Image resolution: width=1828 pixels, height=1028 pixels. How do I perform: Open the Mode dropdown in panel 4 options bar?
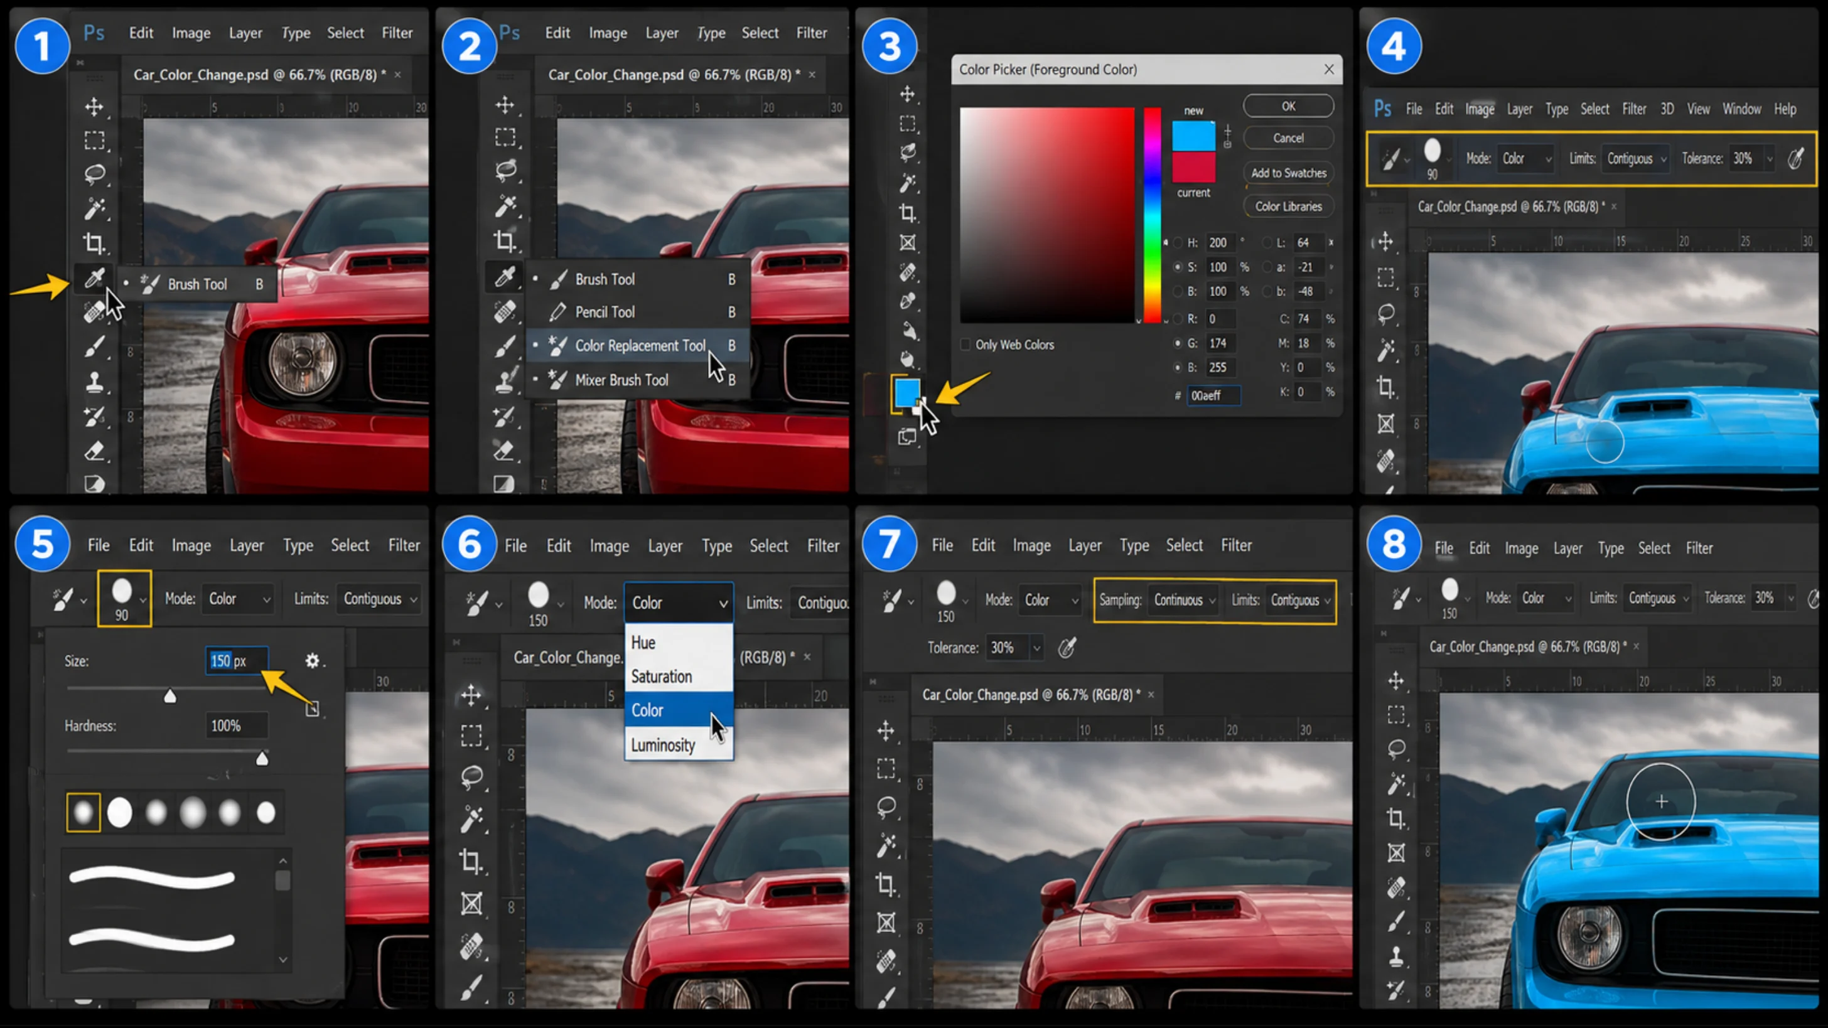point(1527,159)
